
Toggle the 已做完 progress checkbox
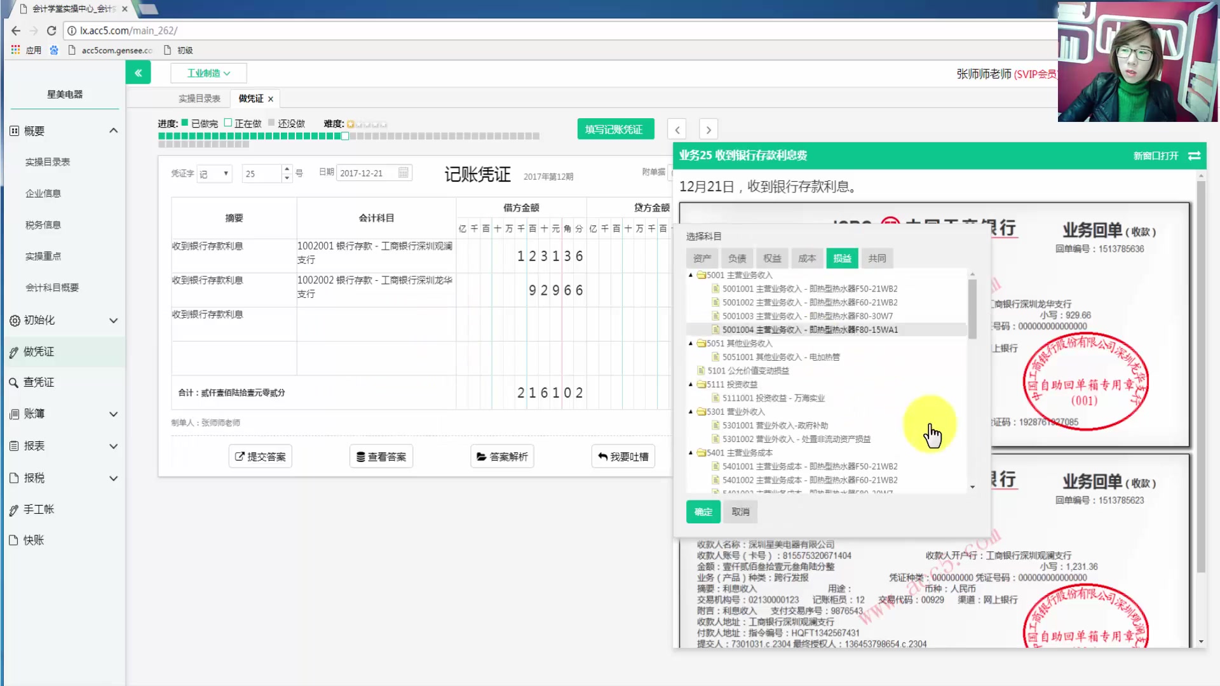click(184, 123)
